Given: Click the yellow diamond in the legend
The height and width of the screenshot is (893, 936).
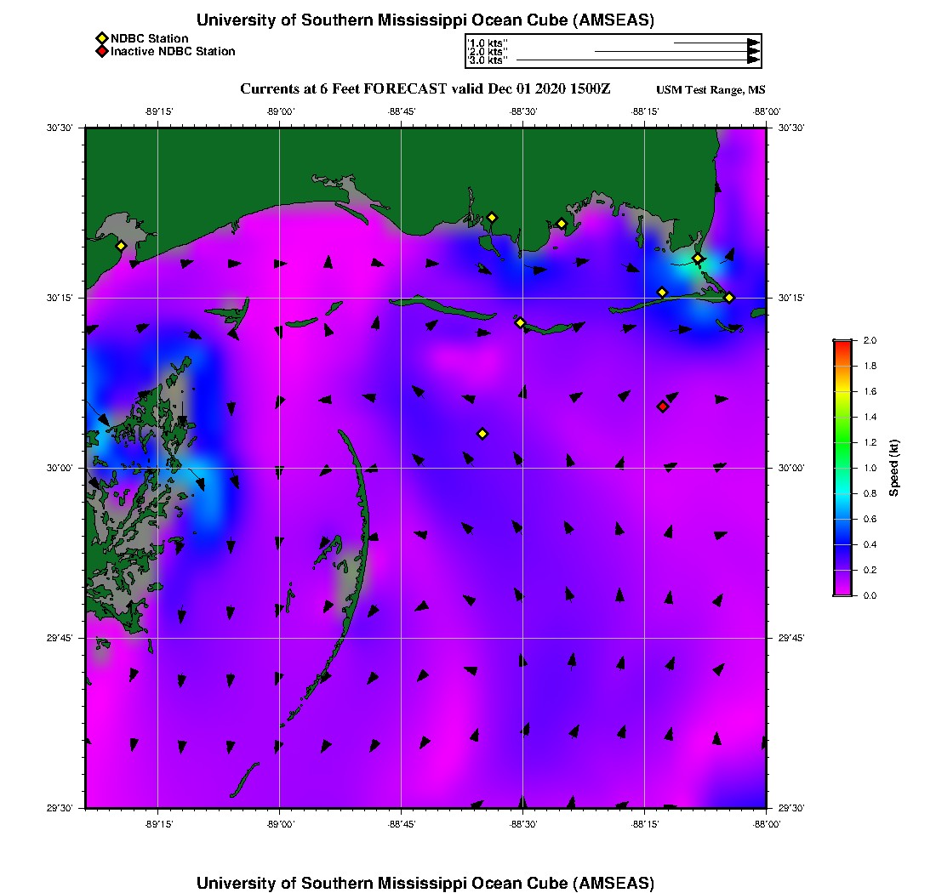Looking at the screenshot, I should (x=101, y=38).
